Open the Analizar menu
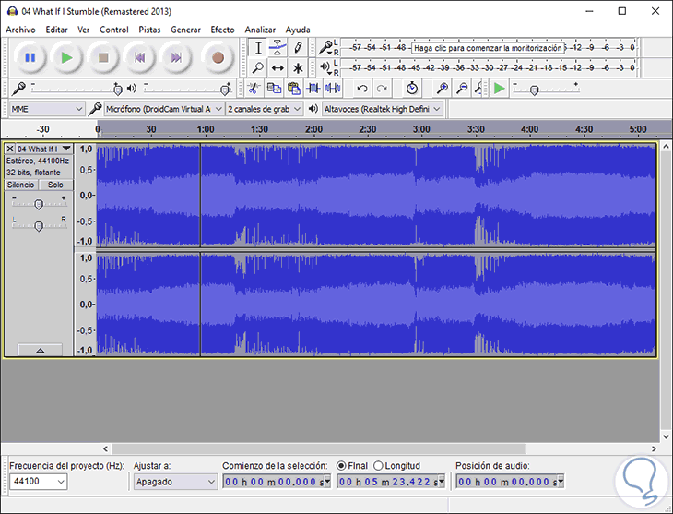The width and height of the screenshot is (673, 514). [x=260, y=30]
